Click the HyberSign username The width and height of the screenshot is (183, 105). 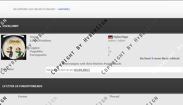tap(120, 37)
